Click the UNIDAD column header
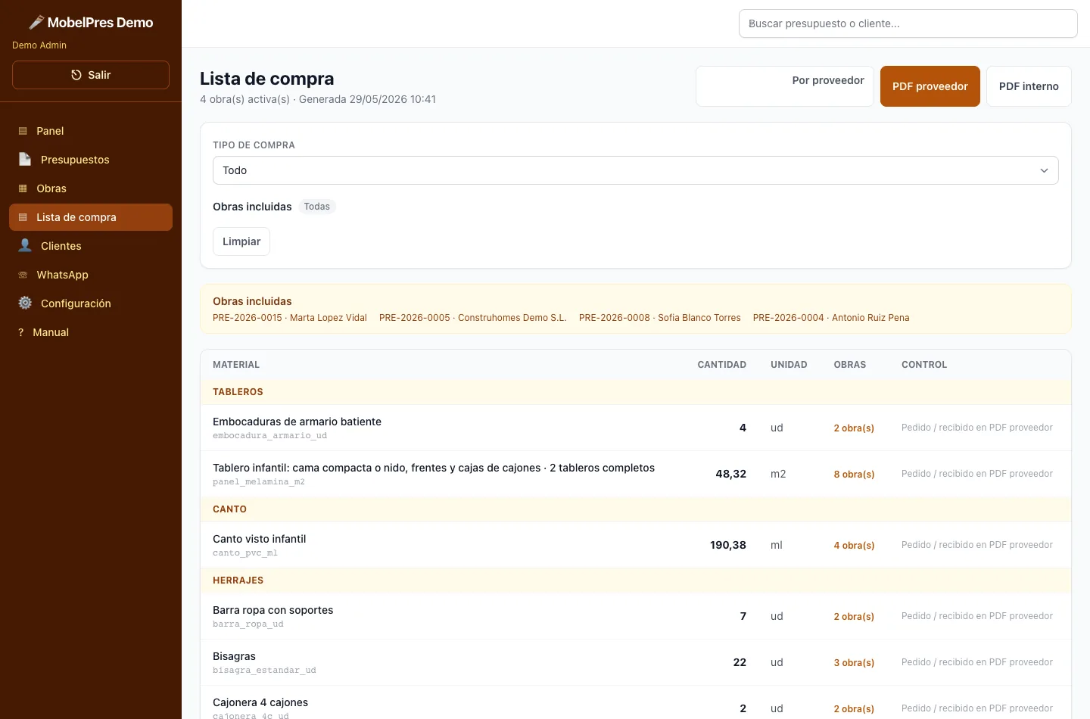 point(789,365)
